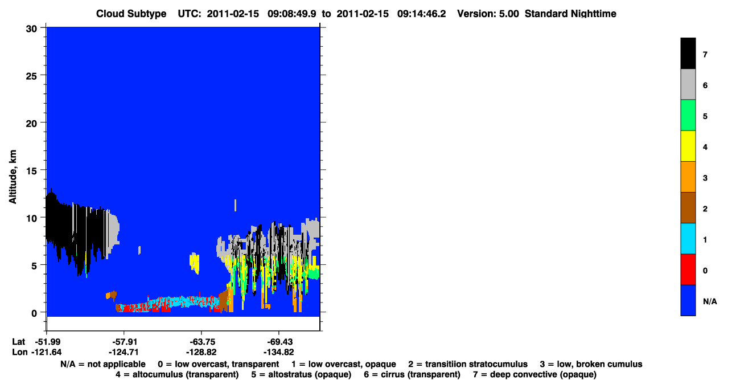The width and height of the screenshot is (740, 380).
Task: Click caption '1 = low overcast, opaque'
Action: pos(344,364)
